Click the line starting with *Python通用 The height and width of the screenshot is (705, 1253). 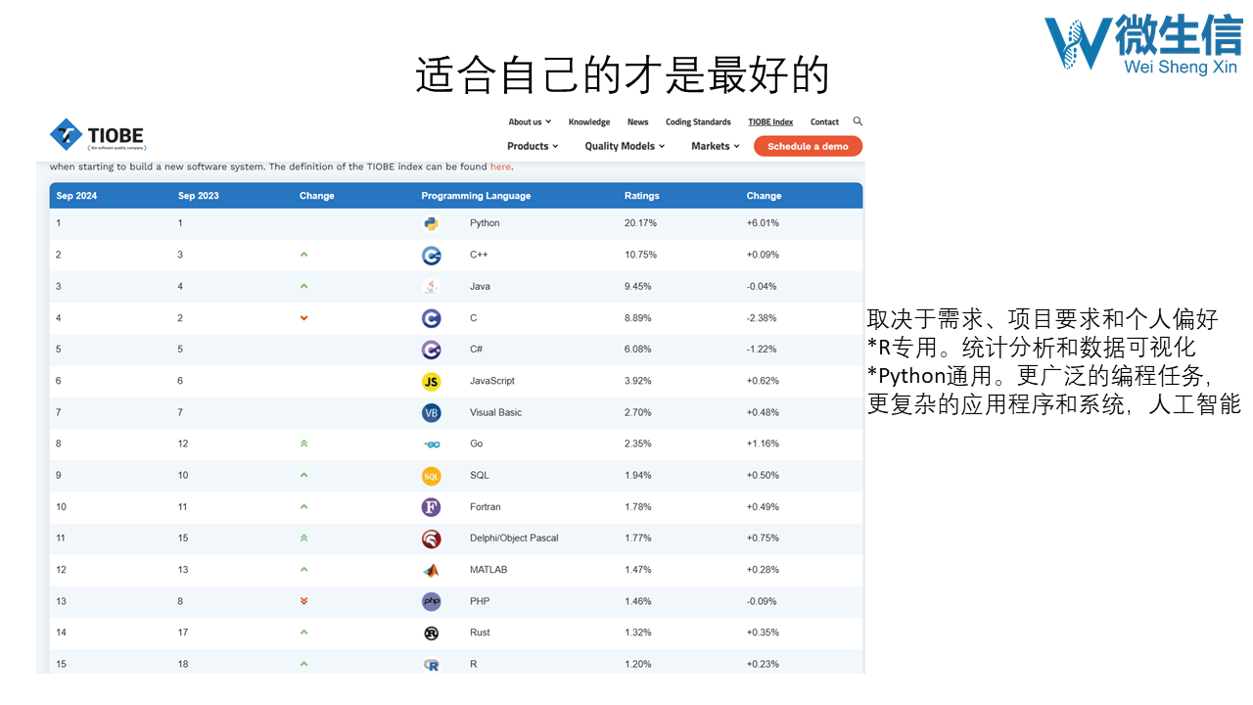1041,376
